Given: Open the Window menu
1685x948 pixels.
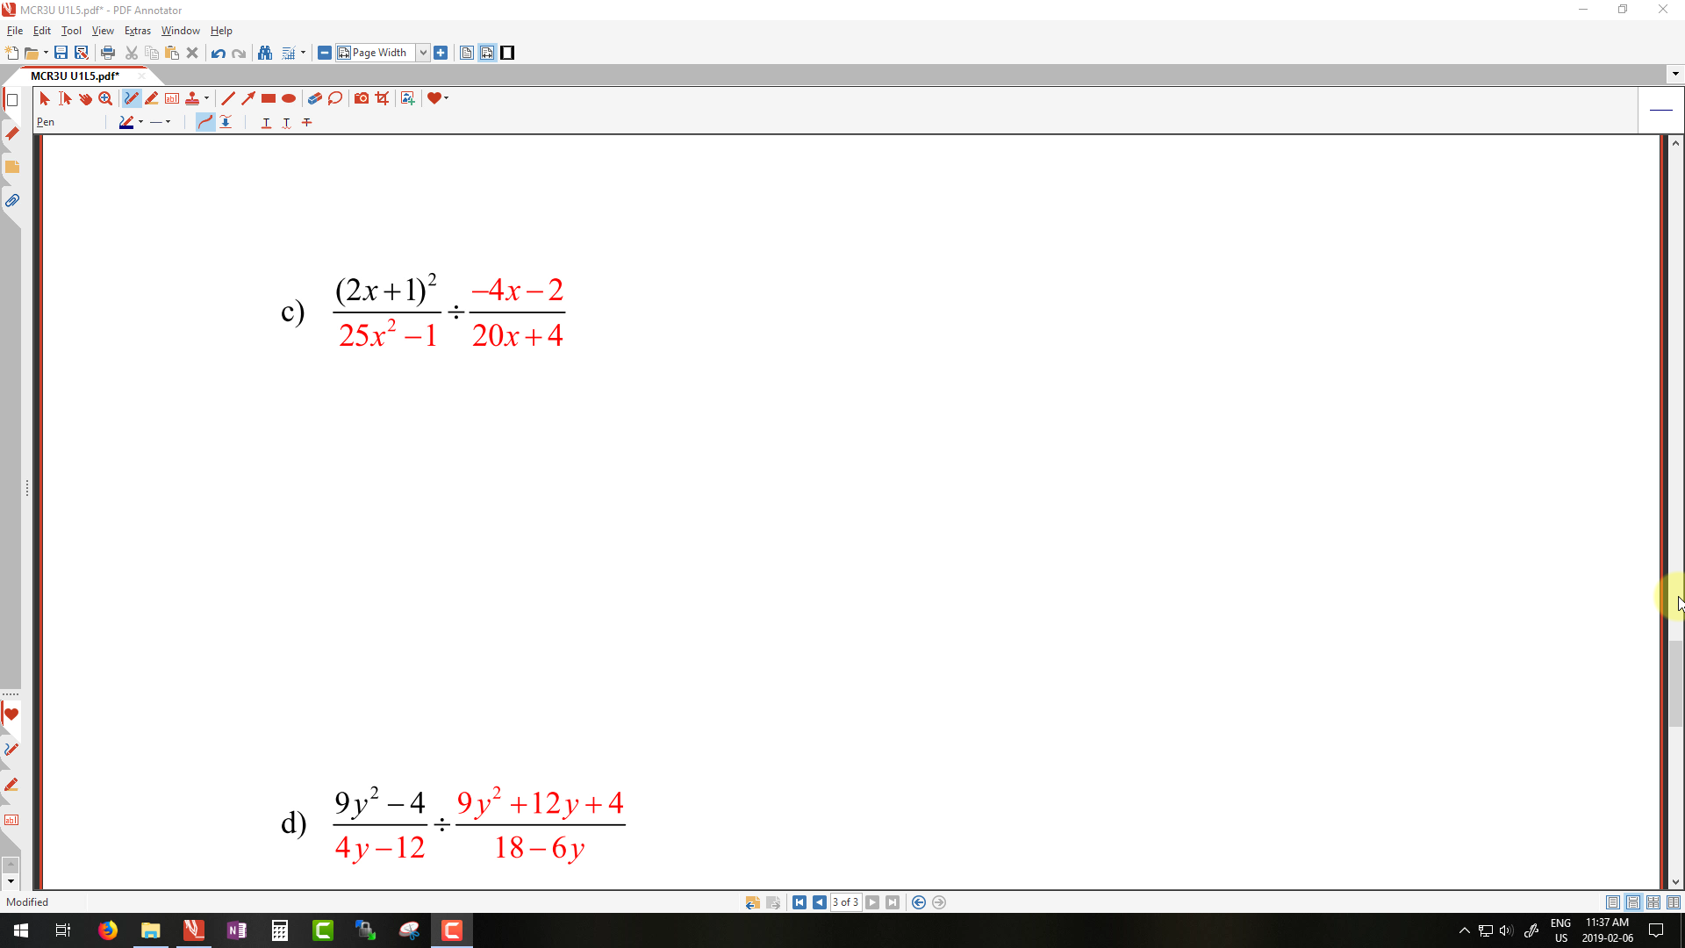Looking at the screenshot, I should tap(180, 30).
